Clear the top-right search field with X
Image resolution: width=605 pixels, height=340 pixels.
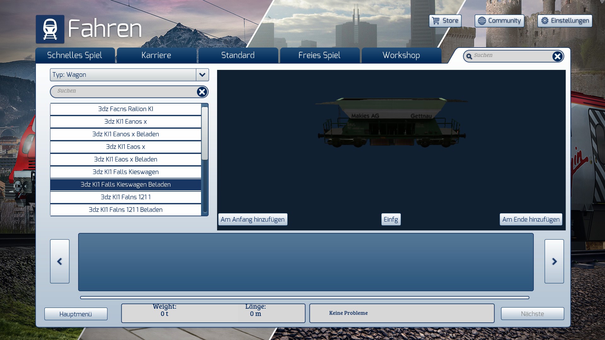click(557, 56)
